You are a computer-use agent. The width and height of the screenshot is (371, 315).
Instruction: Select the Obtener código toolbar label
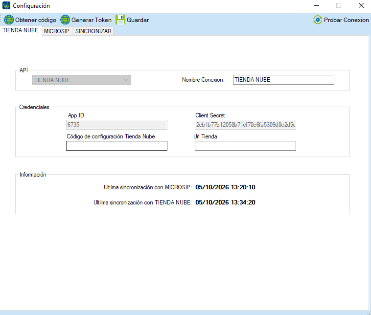(36, 20)
